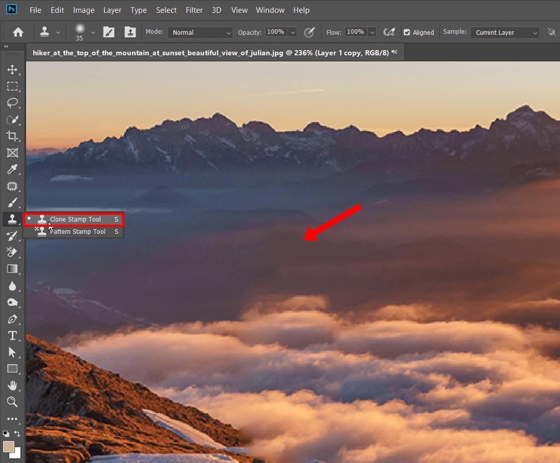Select the Rectangular Marquee tool
Screen dimensions: 560x463
12,86
